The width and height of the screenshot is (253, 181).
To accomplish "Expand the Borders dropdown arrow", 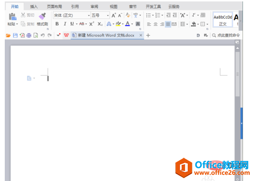I will (x=207, y=24).
